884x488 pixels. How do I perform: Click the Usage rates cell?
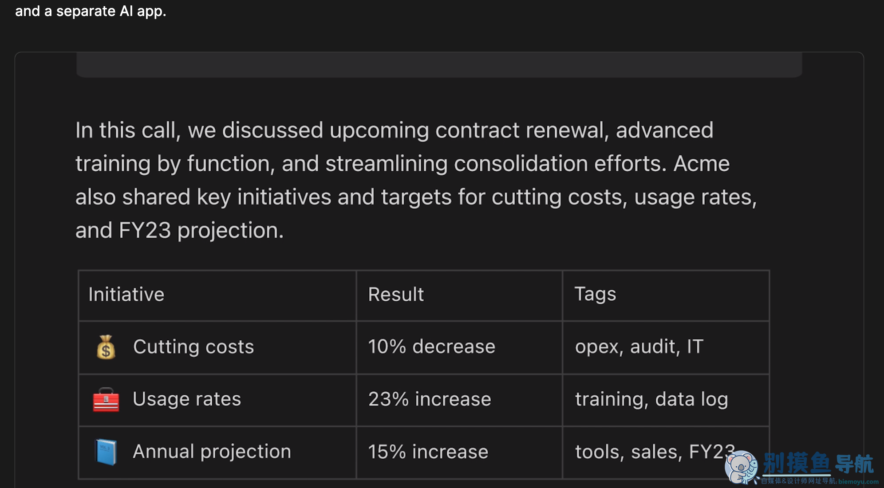point(217,400)
